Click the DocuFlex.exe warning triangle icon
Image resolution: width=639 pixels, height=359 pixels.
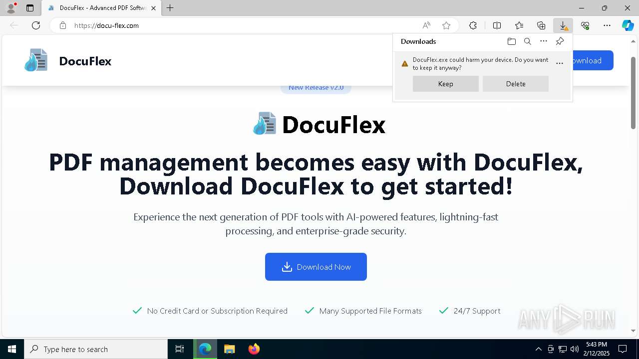click(x=405, y=64)
